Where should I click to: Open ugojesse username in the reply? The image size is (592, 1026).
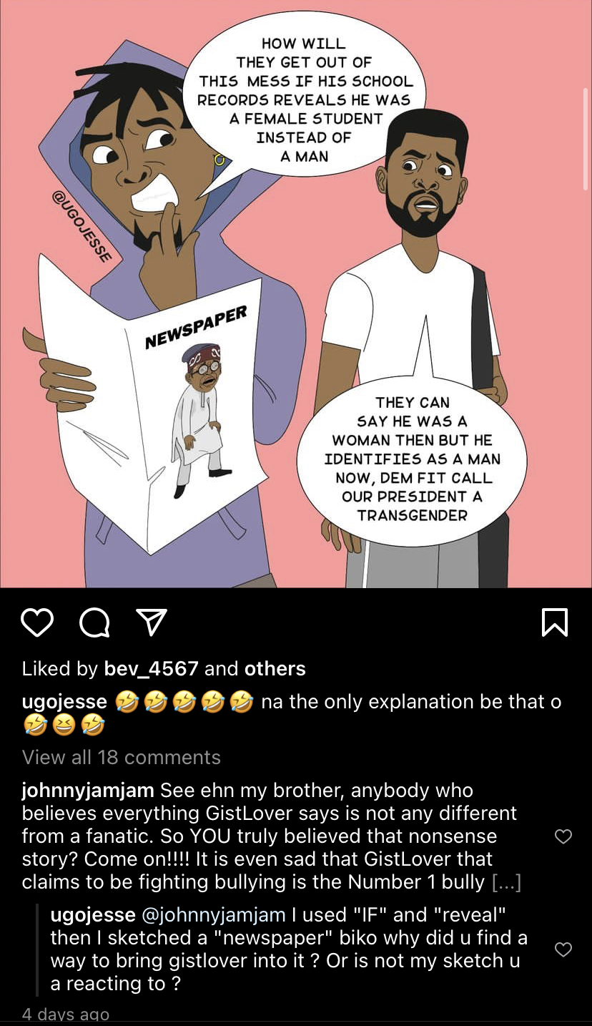pyautogui.click(x=93, y=915)
